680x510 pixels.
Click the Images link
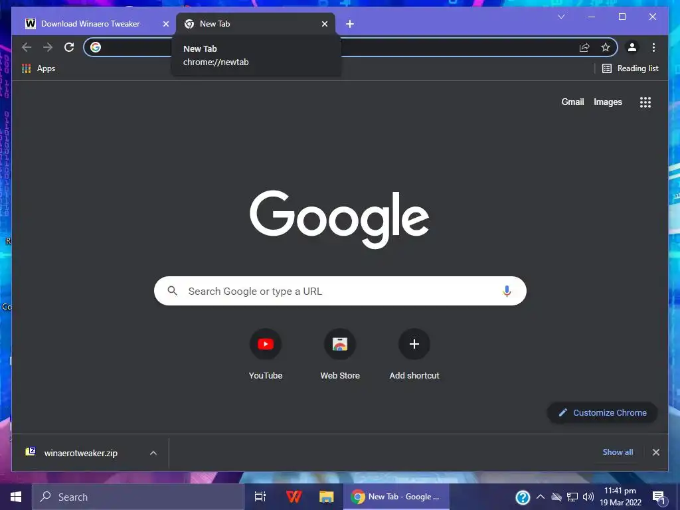click(608, 102)
